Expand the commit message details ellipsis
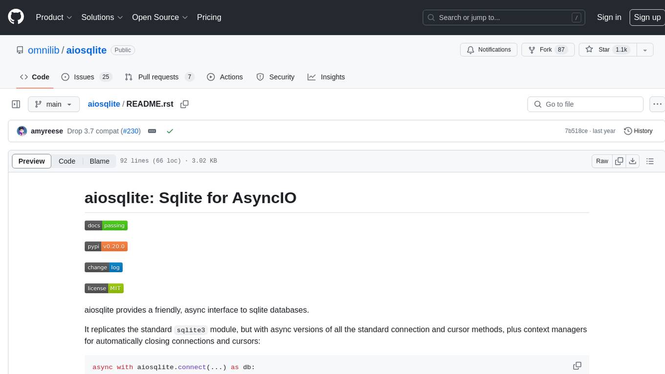Viewport: 665px width, 374px height. pos(152,131)
